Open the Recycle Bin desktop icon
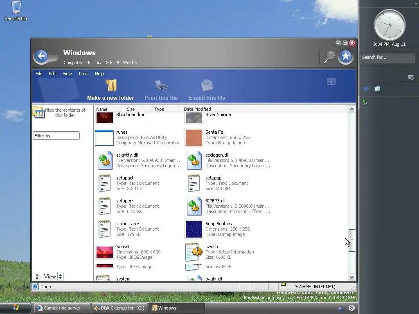Screen dimensions: 419x314 click(x=16, y=7)
